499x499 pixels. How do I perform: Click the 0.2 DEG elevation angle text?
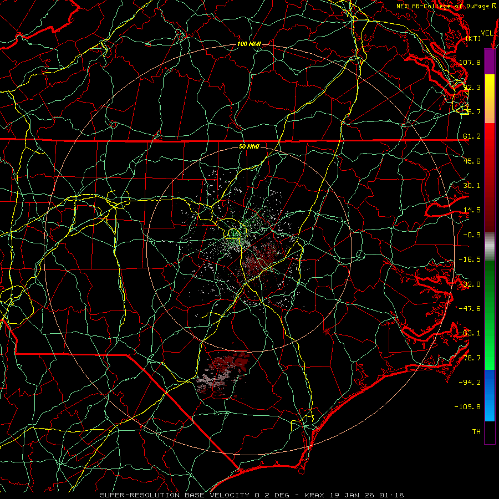click(272, 495)
